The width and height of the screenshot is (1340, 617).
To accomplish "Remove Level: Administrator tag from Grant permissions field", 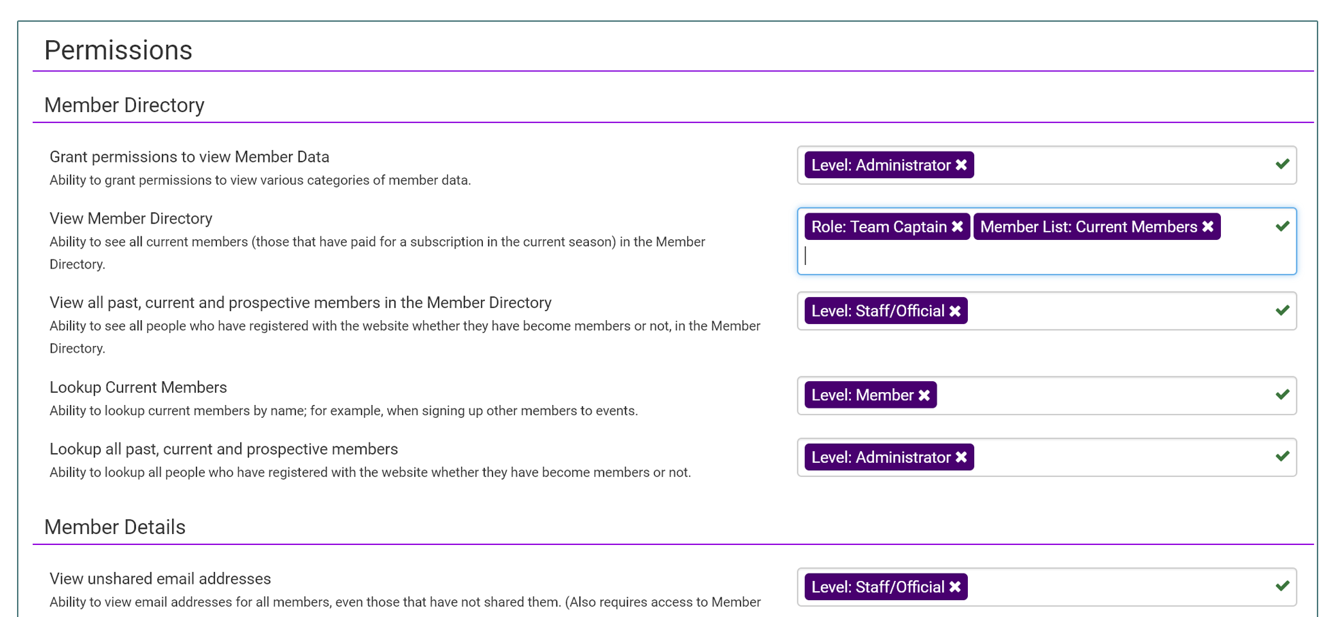I will 961,165.
